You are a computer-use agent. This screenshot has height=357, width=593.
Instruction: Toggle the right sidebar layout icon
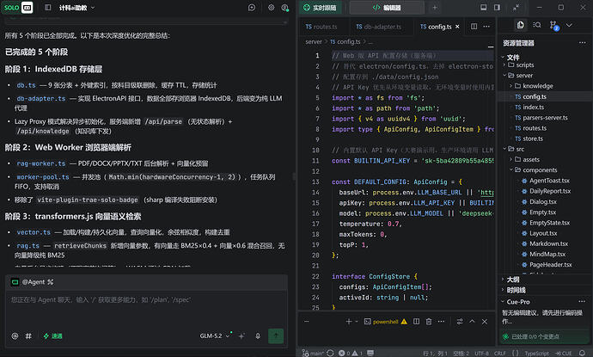[497, 8]
